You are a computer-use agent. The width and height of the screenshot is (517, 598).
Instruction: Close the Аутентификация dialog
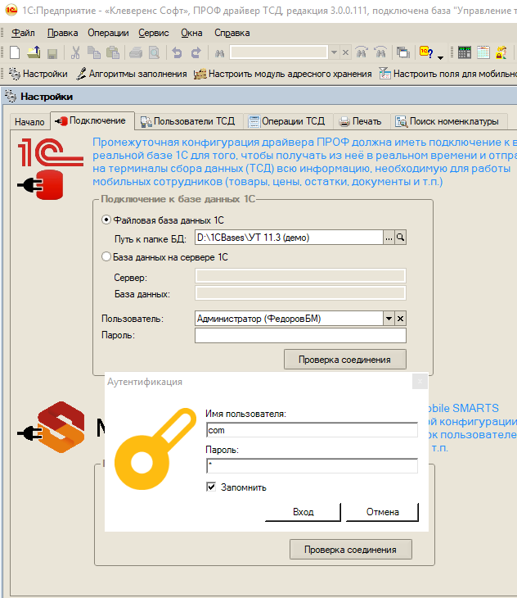click(x=420, y=381)
